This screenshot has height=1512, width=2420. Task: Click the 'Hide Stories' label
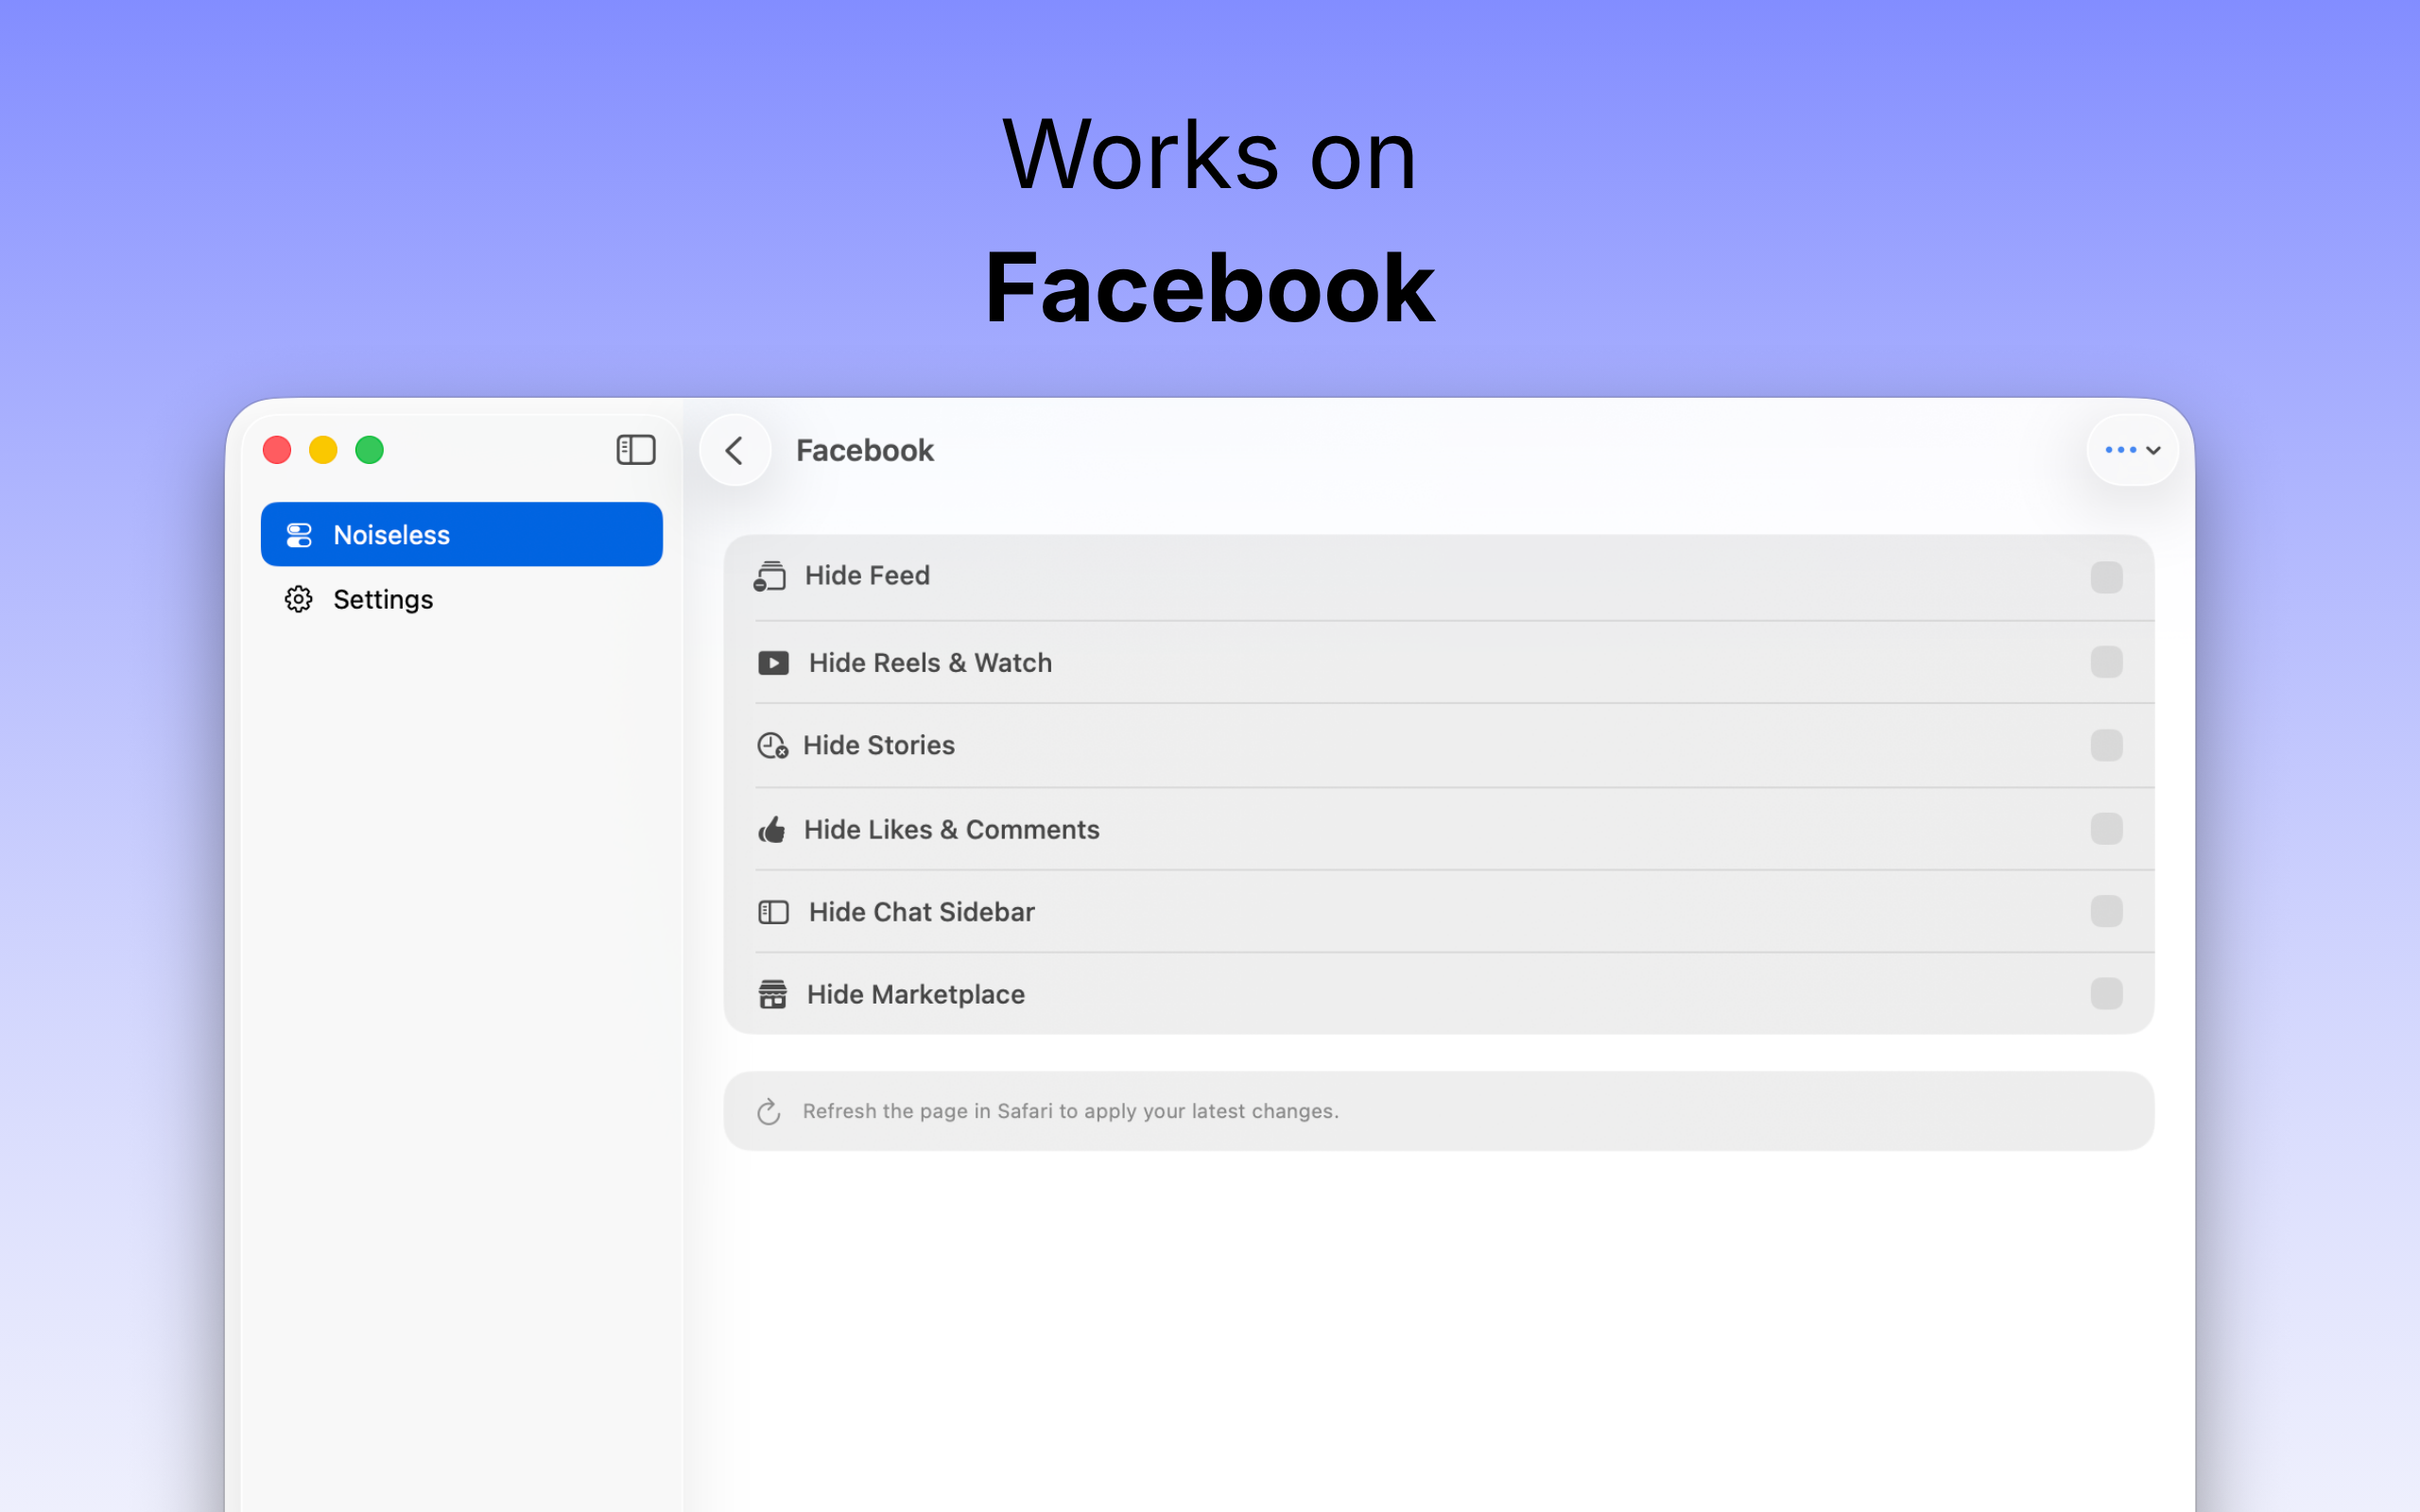click(x=879, y=745)
